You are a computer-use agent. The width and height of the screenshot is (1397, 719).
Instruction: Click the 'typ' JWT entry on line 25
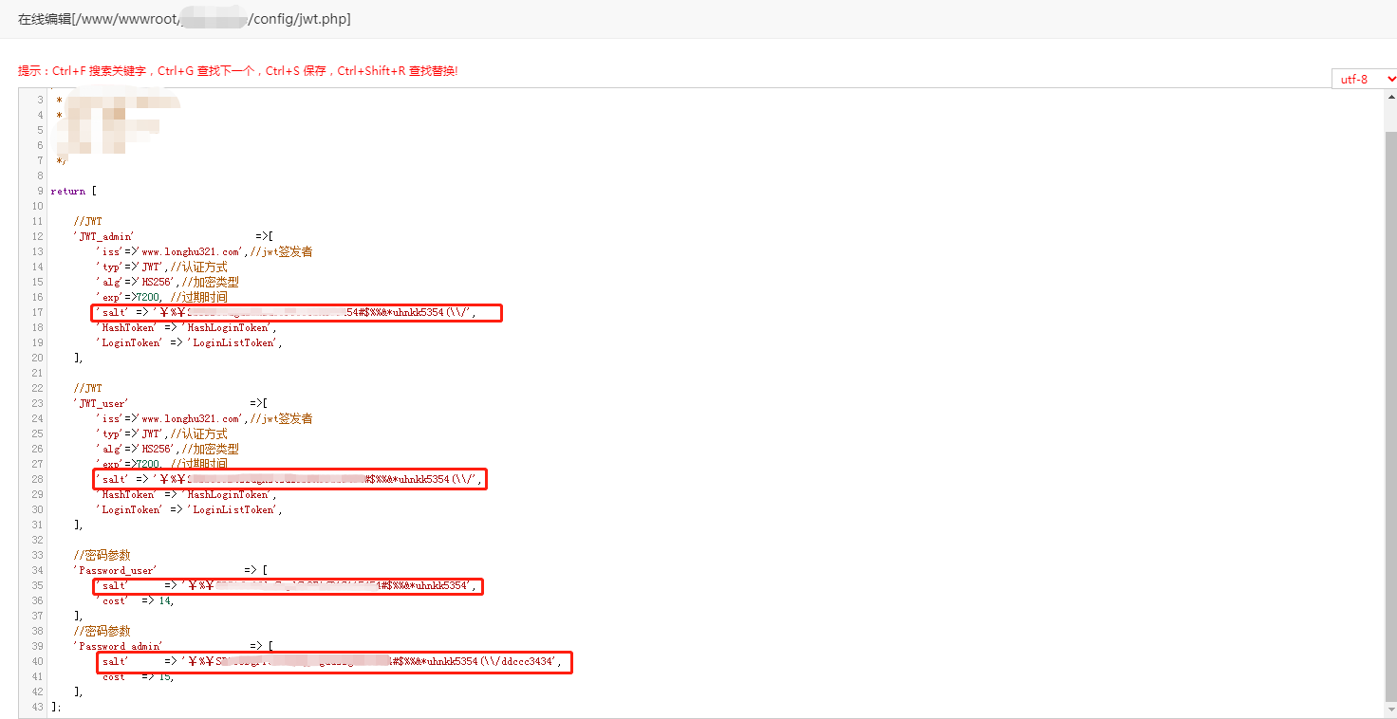[160, 433]
